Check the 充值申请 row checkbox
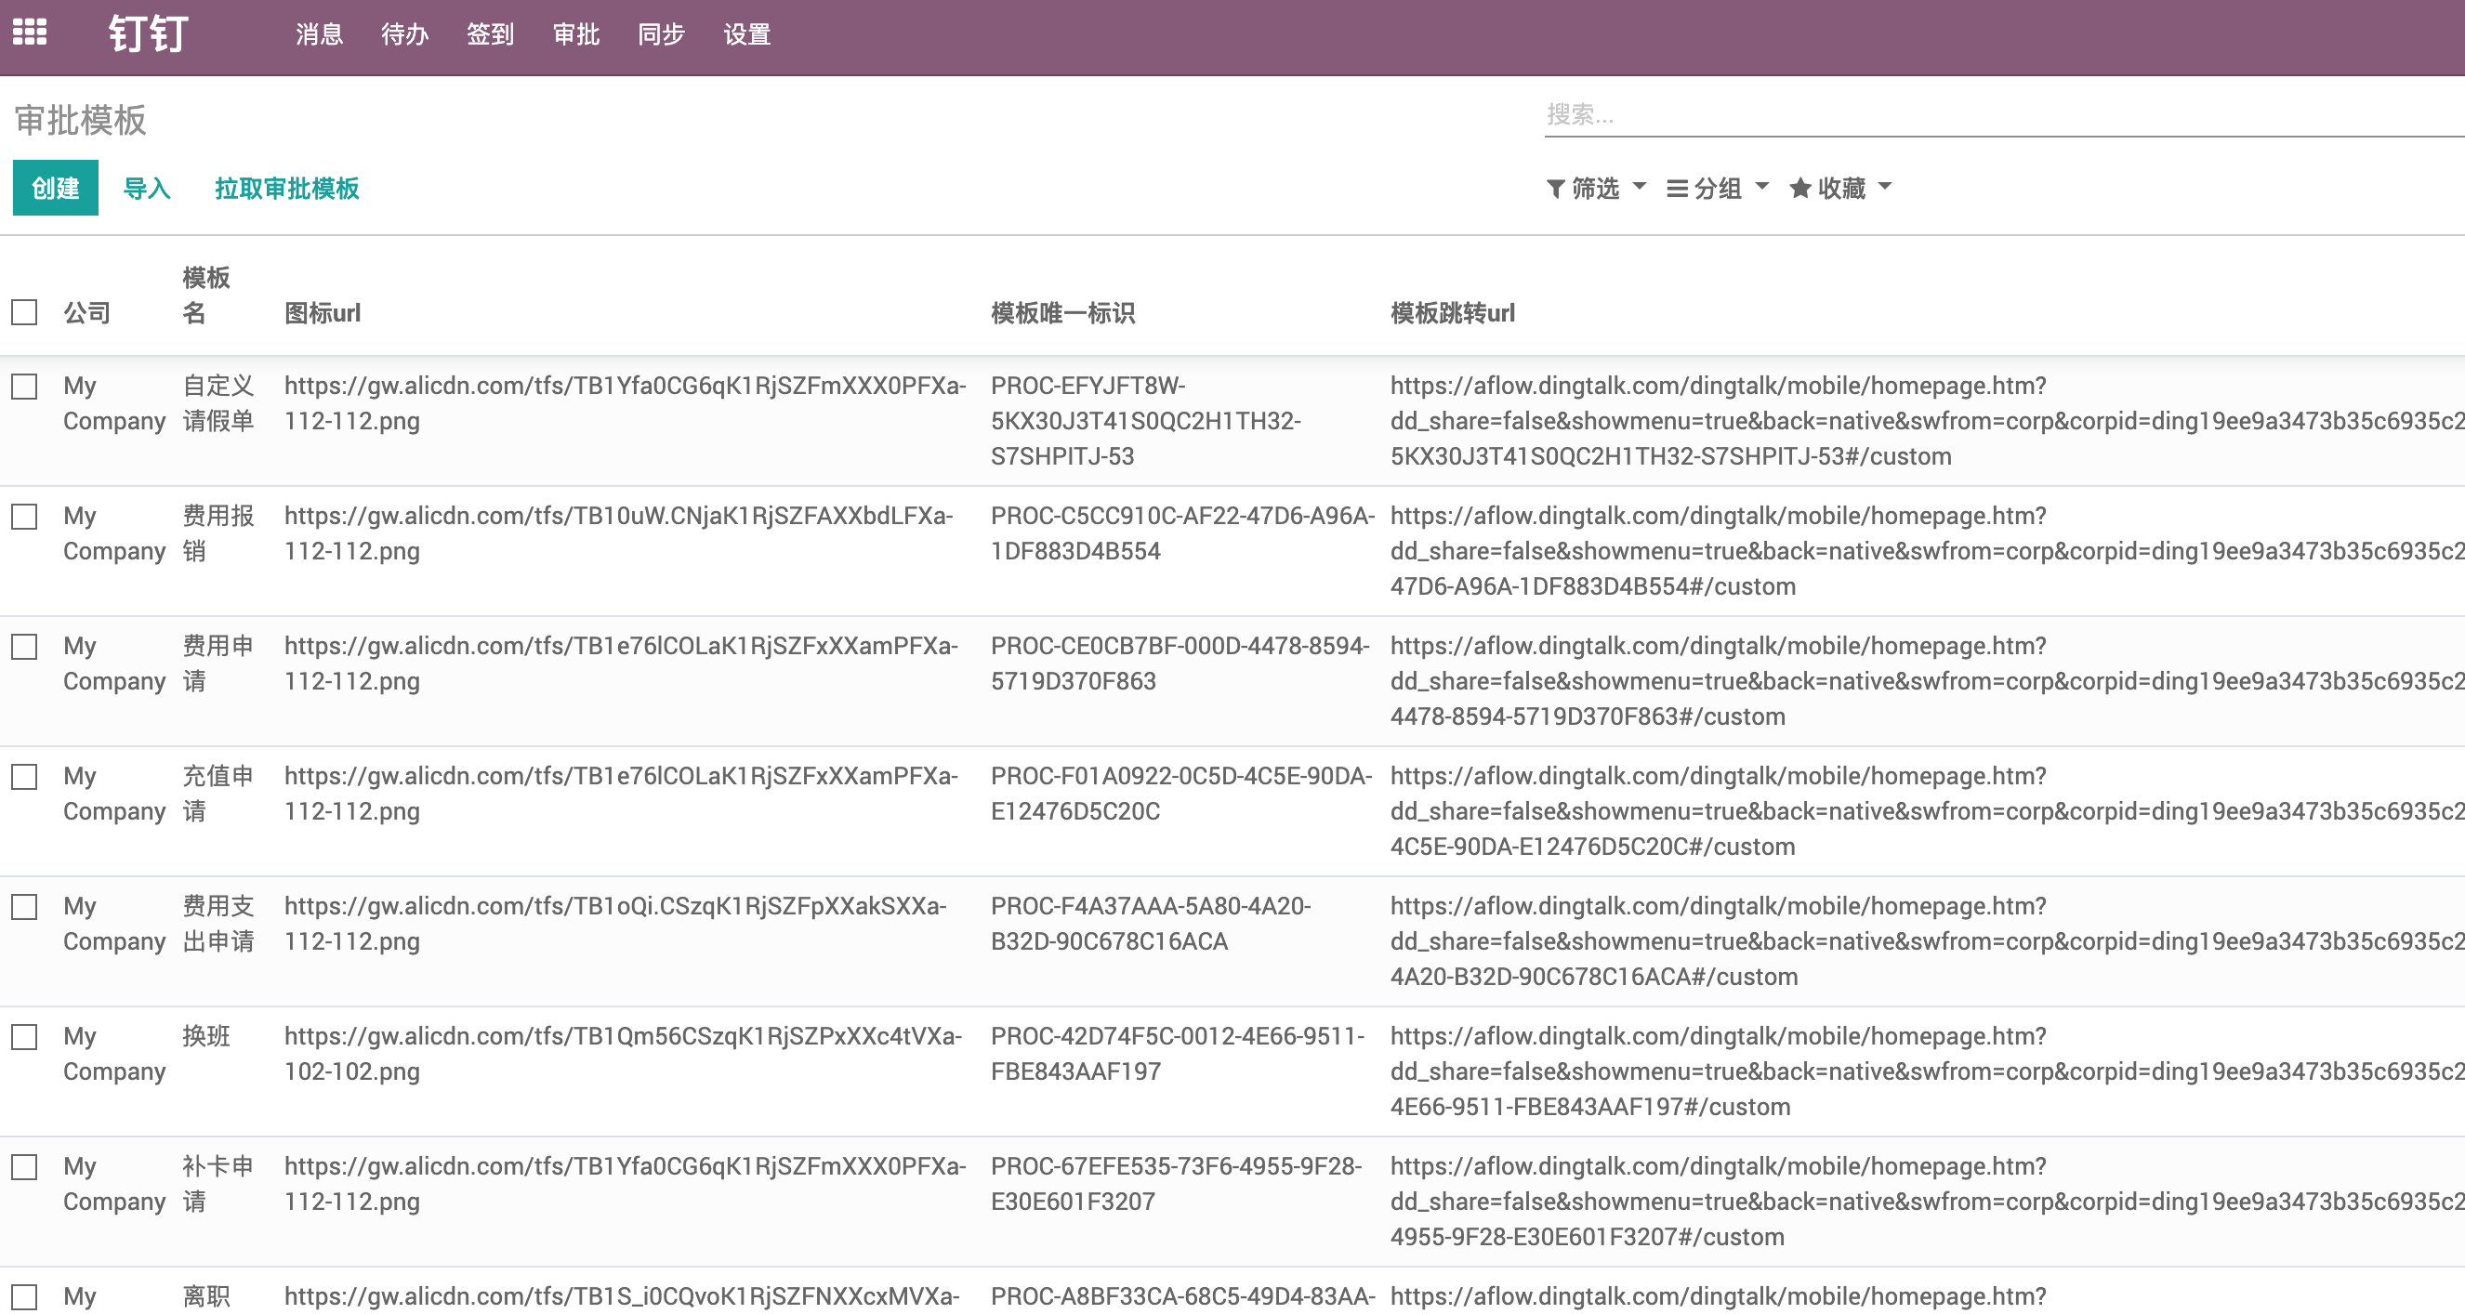This screenshot has height=1314, width=2465. [x=24, y=776]
